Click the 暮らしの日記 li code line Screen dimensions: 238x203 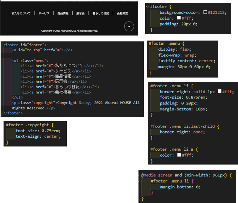pos(60,87)
